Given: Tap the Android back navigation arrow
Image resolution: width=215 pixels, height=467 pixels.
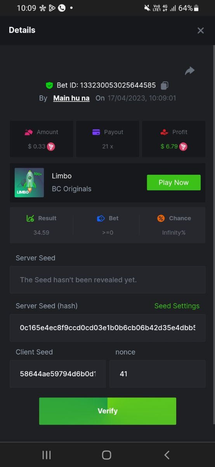Looking at the screenshot, I should click(167, 455).
